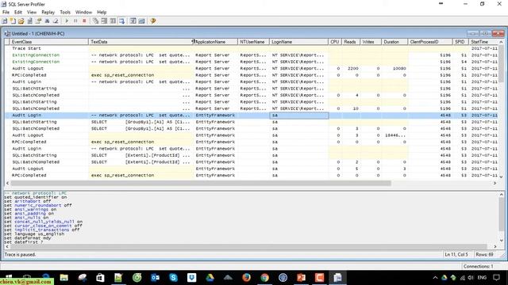Click 'set quoted_identifier on' in detail pane
The image size is (508, 285).
point(36,197)
